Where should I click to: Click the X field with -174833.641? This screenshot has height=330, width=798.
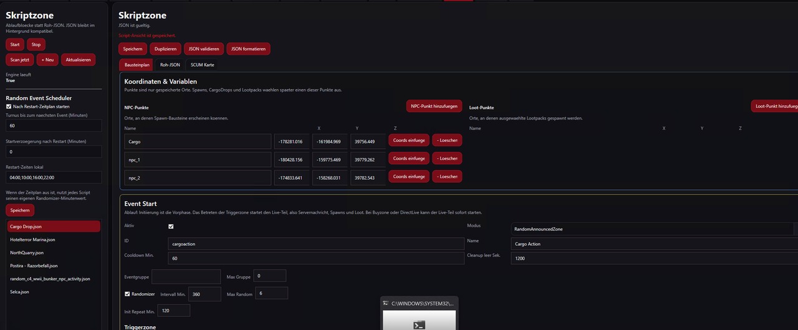pyautogui.click(x=292, y=177)
